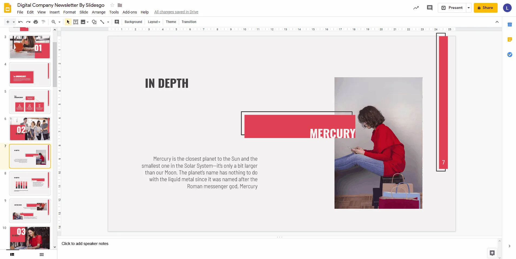Click the Undo icon in toolbar
Screen dimensions: 516x259
[x=20, y=22]
